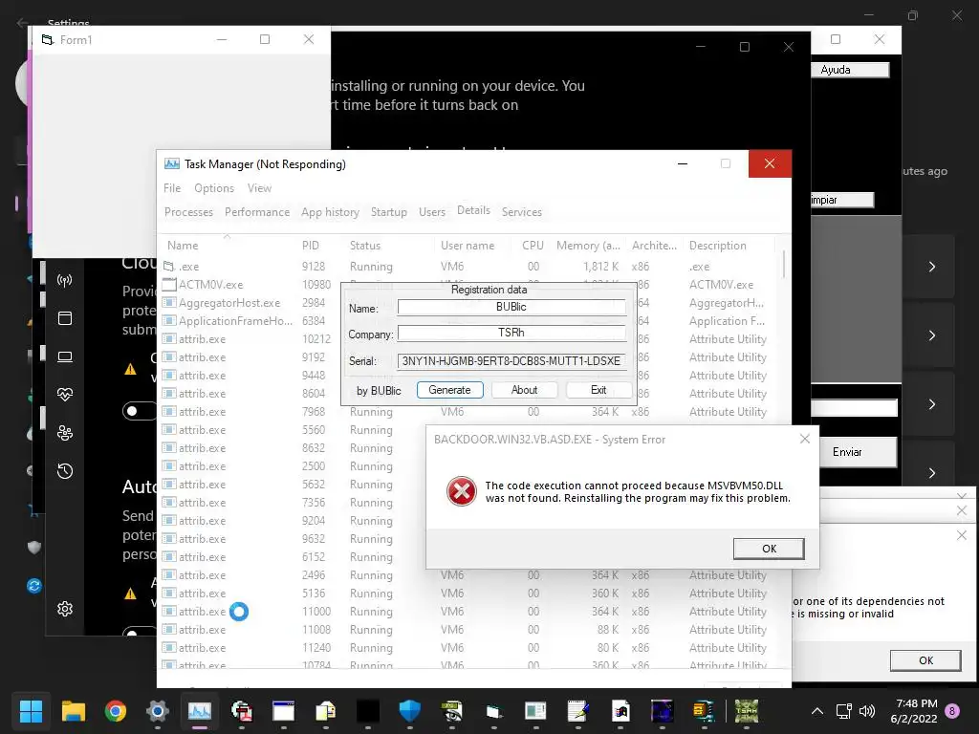
Task: Click About in the keygen window
Action: click(x=524, y=390)
